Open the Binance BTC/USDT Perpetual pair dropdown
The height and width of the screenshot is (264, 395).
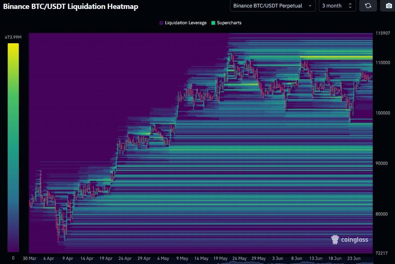273,6
